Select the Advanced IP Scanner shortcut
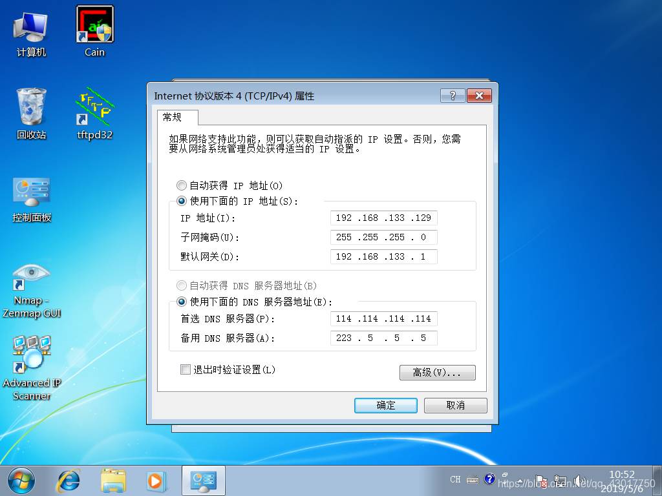The width and height of the screenshot is (662, 496). (32, 367)
